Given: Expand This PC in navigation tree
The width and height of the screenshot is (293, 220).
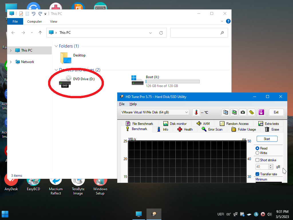Looking at the screenshot, I should (11, 50).
